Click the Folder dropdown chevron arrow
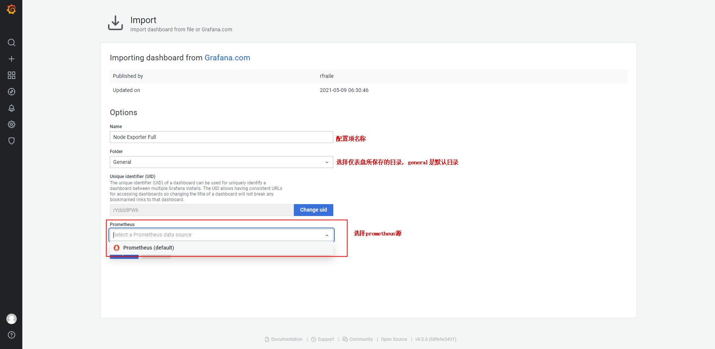The width and height of the screenshot is (715, 349). click(327, 162)
